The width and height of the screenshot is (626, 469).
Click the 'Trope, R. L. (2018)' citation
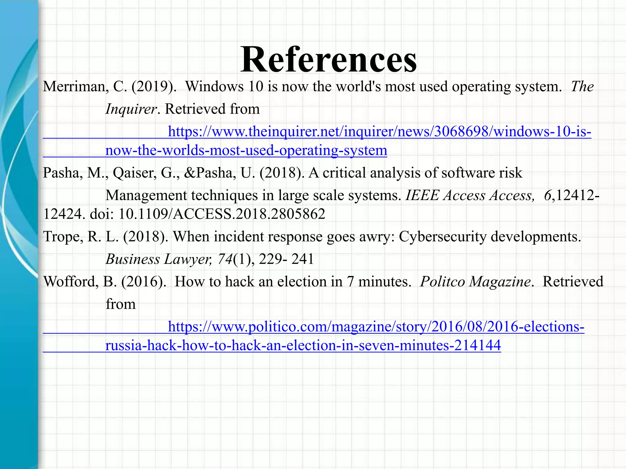click(x=105, y=237)
